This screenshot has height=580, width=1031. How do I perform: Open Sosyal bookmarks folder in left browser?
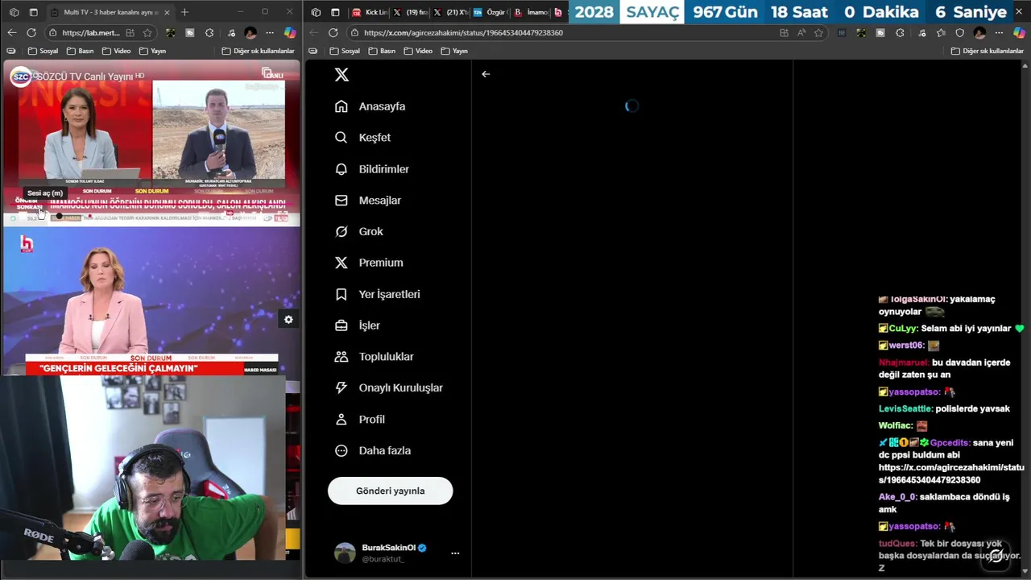[x=43, y=51]
